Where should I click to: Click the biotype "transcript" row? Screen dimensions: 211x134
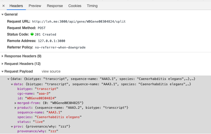pos(38,89)
